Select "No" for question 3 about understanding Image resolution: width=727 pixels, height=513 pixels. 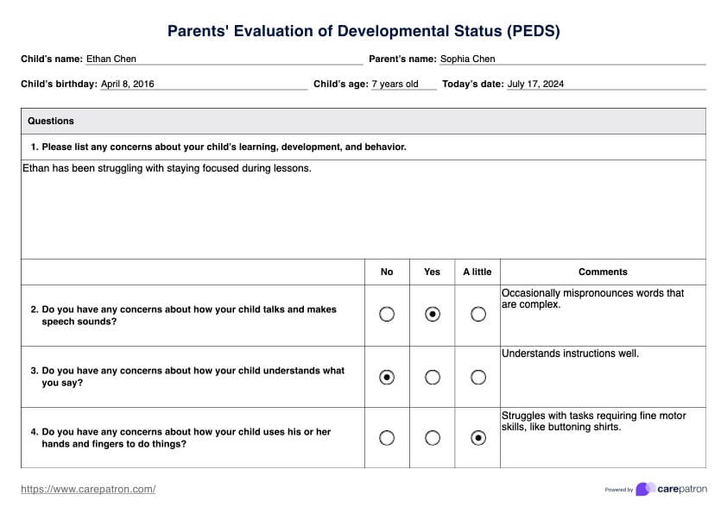387,377
